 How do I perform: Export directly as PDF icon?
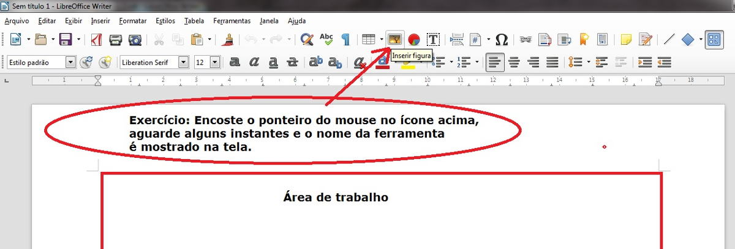tap(96, 40)
